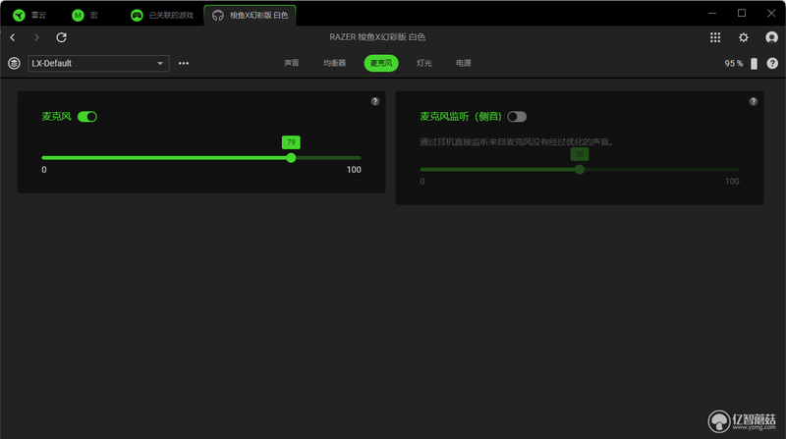Click the battery icon next to 95 %
This screenshot has height=439, width=786.
[754, 64]
